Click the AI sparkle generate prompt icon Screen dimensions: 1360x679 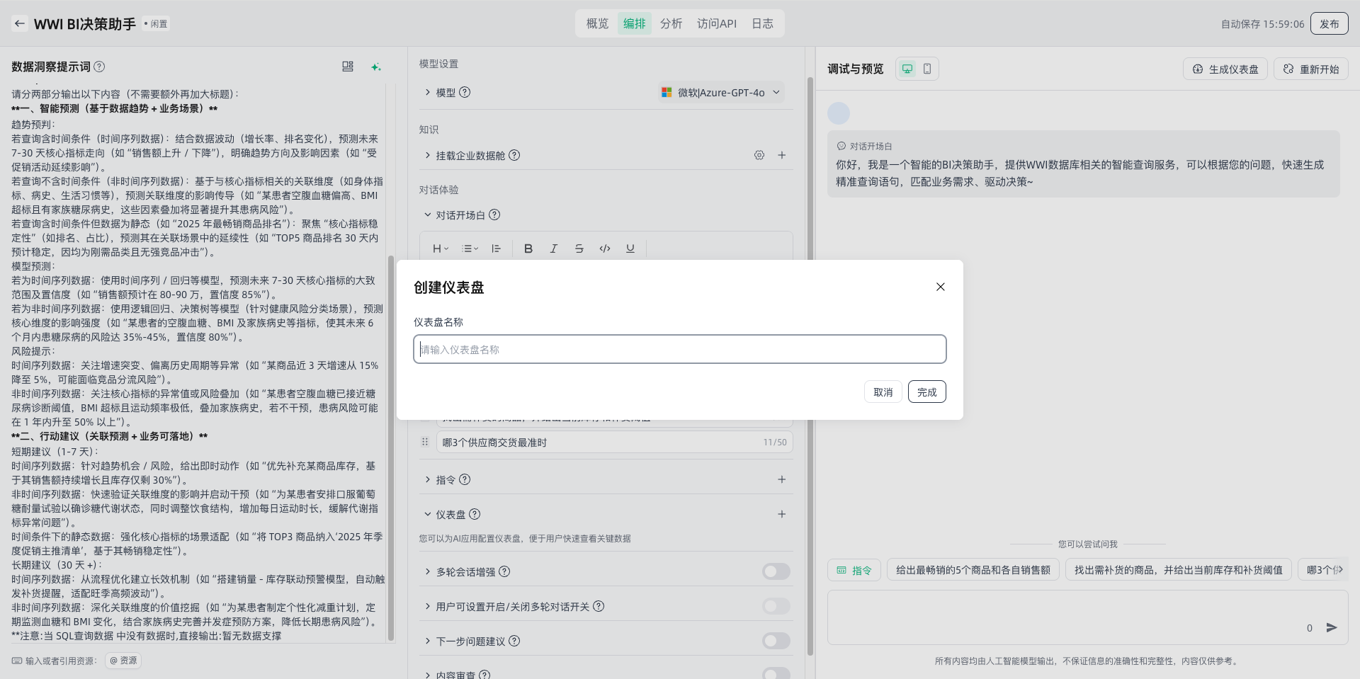pyautogui.click(x=376, y=67)
